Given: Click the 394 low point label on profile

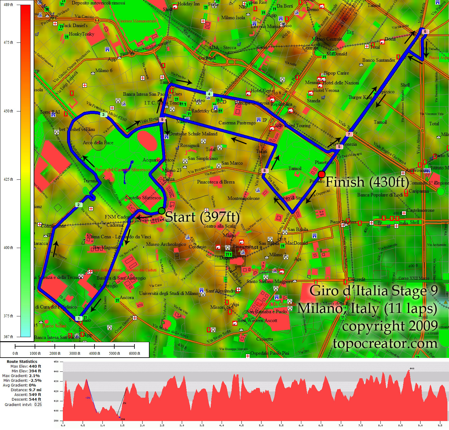Looking at the screenshot, I should pos(123,419).
